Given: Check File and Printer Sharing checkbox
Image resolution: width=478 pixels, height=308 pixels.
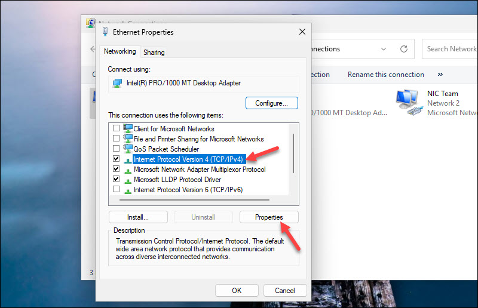Looking at the screenshot, I should pos(116,138).
